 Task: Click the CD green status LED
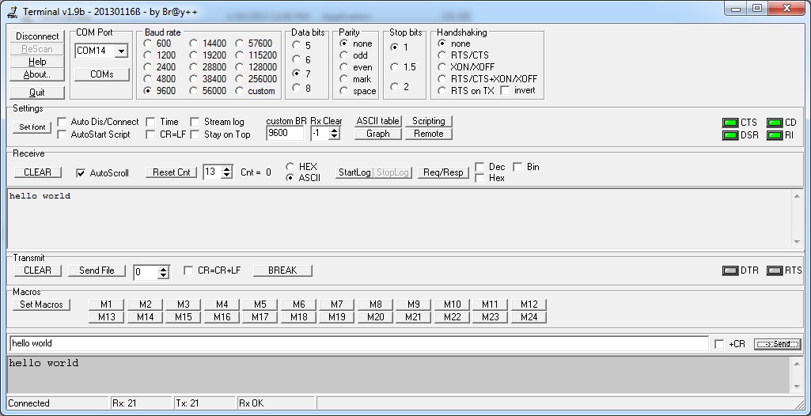click(x=775, y=123)
